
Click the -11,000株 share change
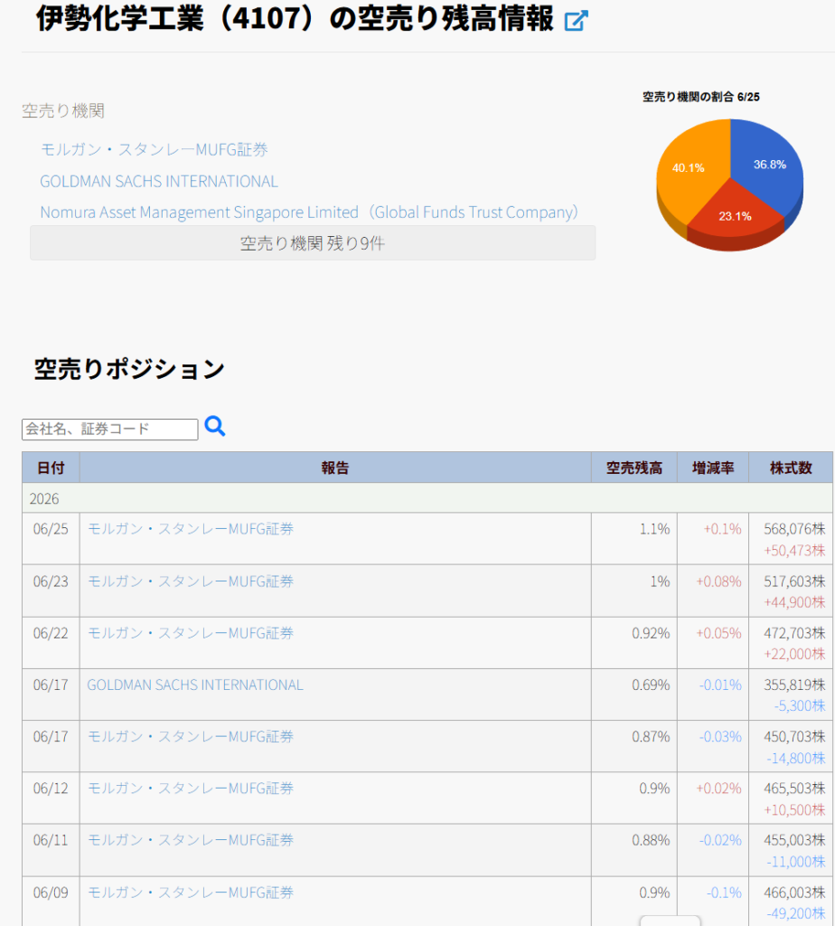pos(795,862)
